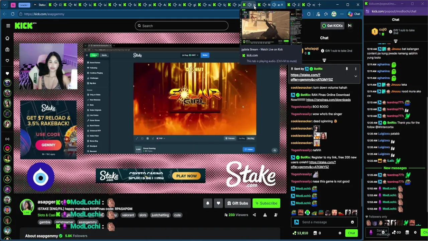Select the cute tag
This screenshot has height=241, width=428.
pyautogui.click(x=177, y=215)
